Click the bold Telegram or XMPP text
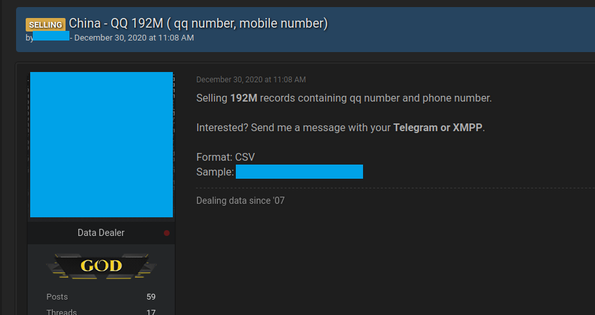 (438, 127)
